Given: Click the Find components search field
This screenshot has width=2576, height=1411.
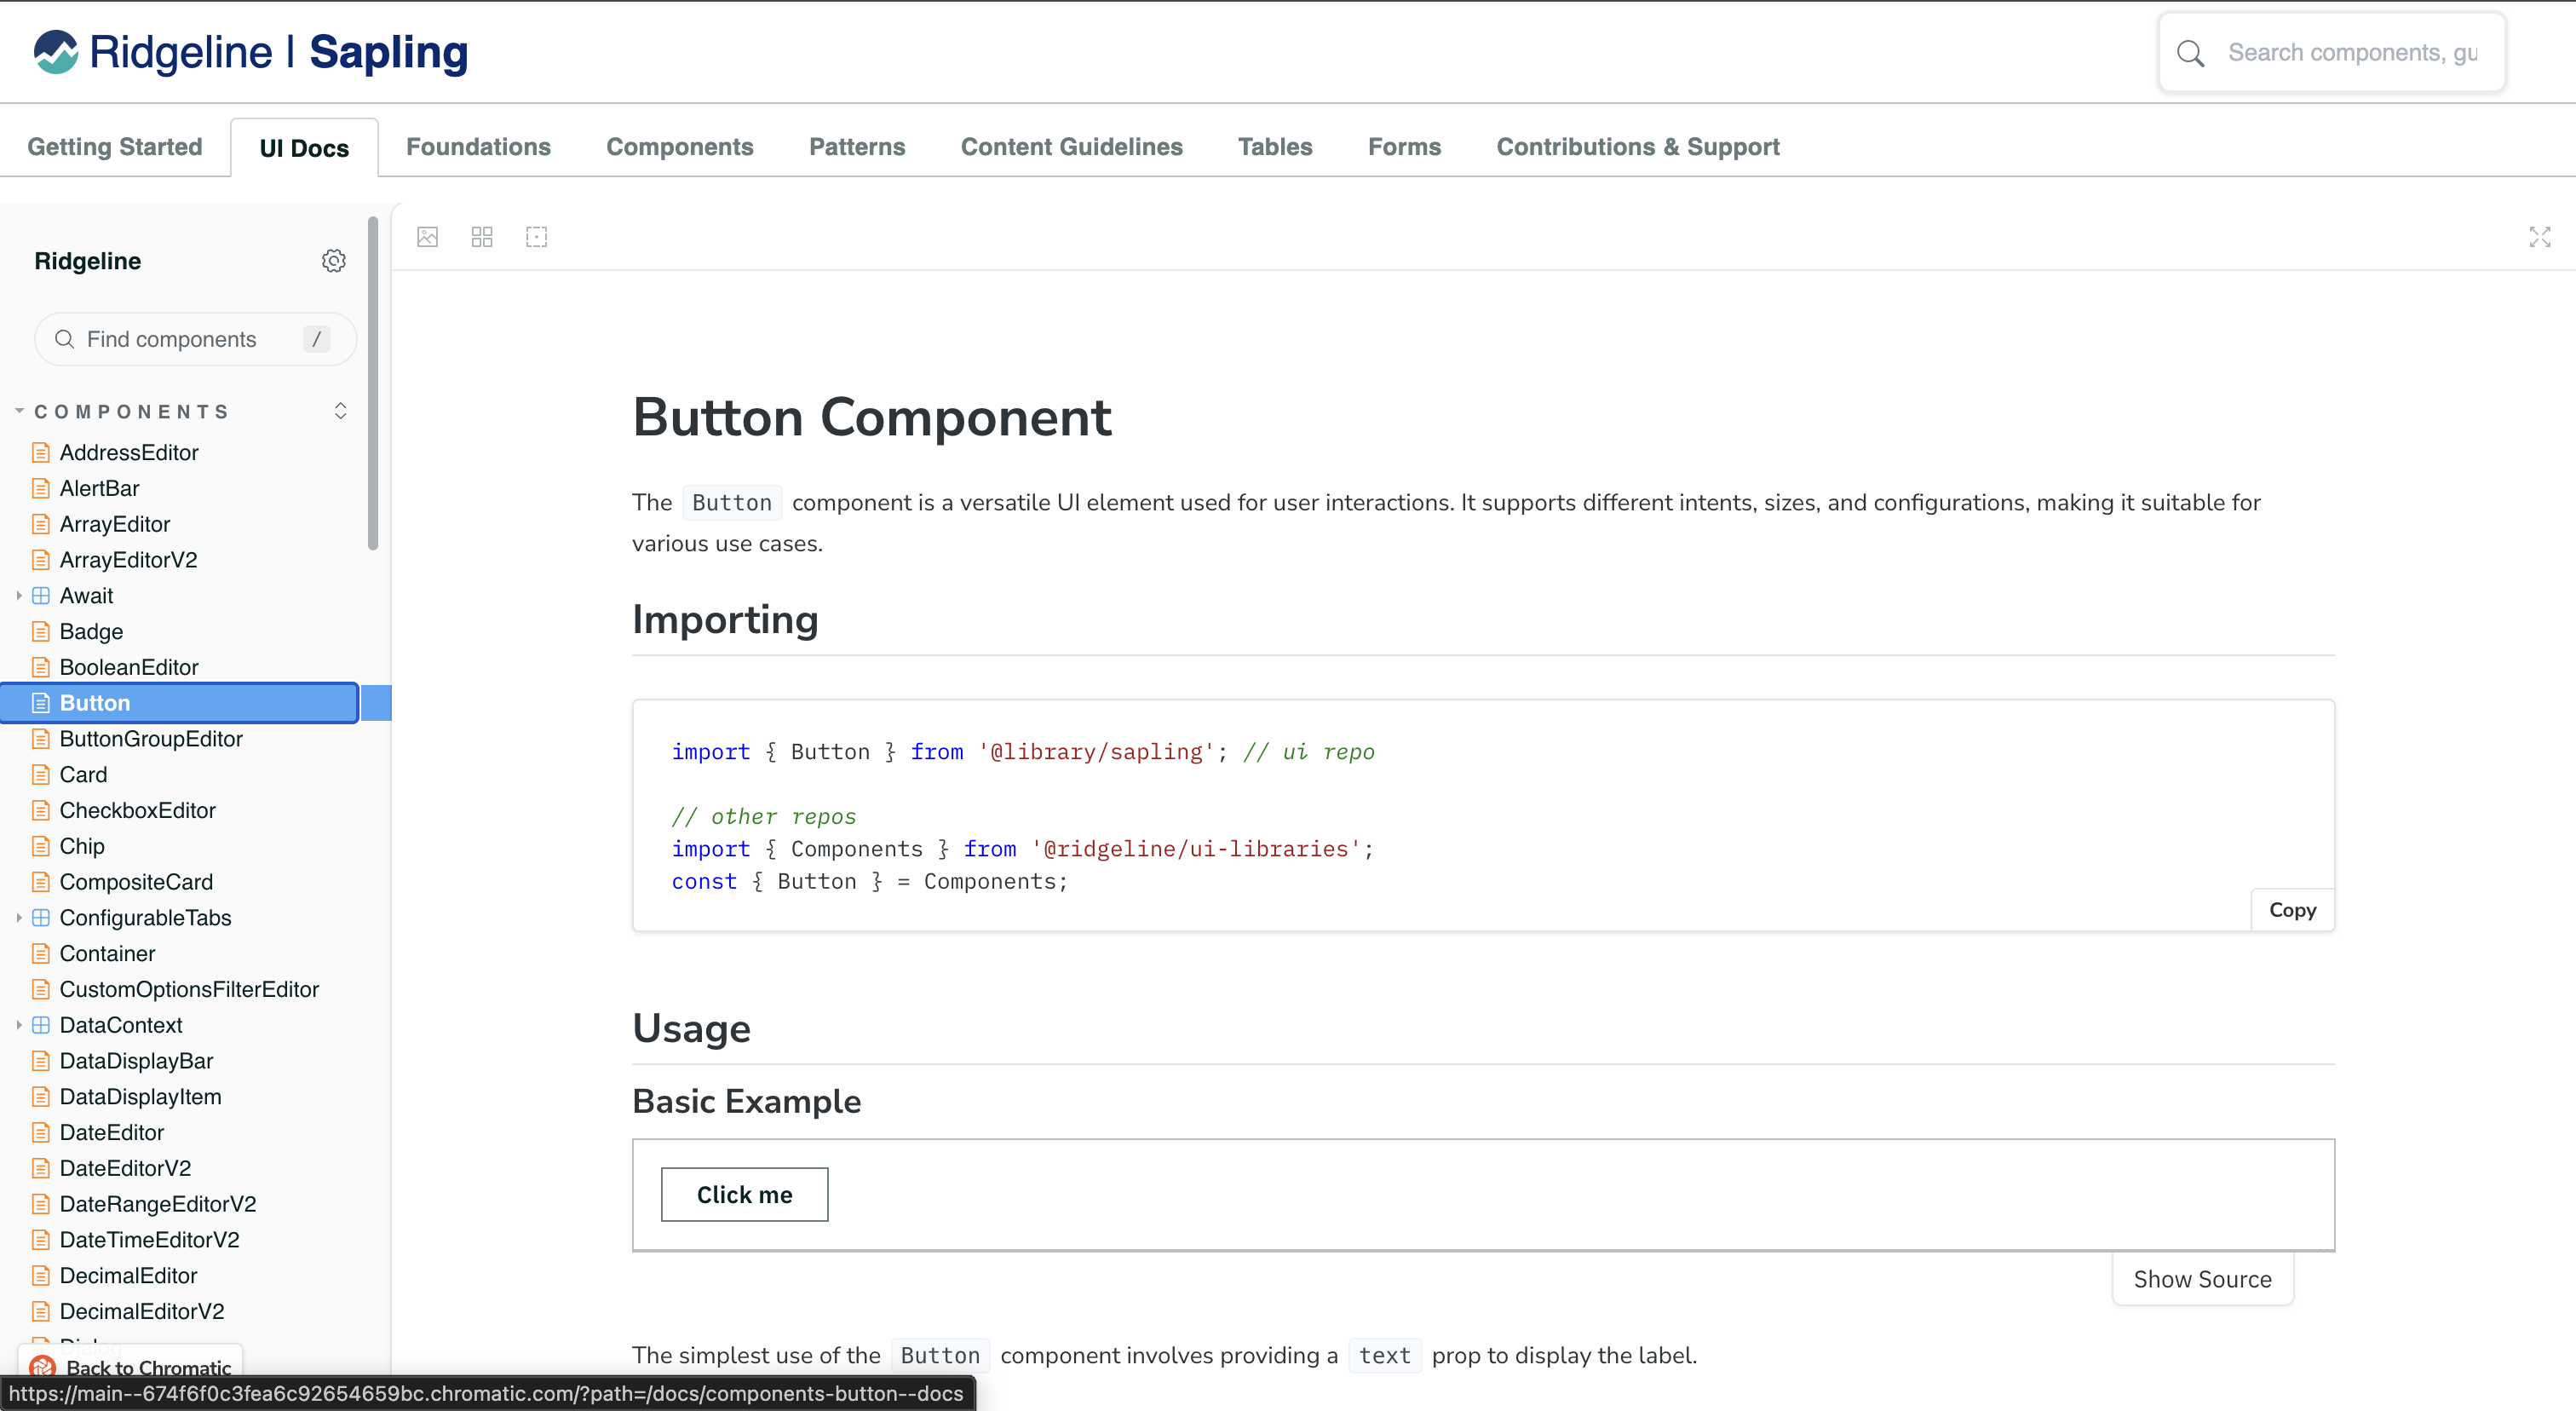Looking at the screenshot, I should [x=195, y=339].
